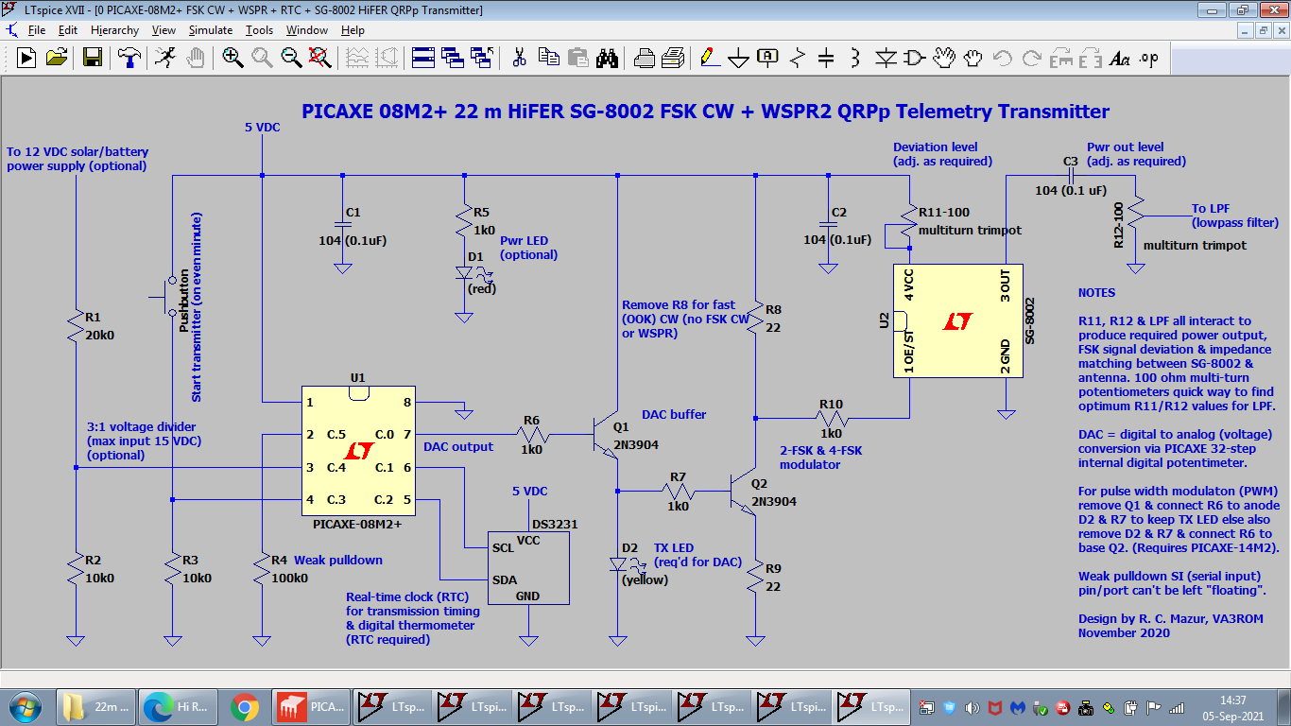Open the Hierarchy menu
This screenshot has width=1291, height=726.
114,30
